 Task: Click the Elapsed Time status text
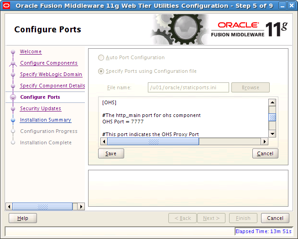point(263,231)
